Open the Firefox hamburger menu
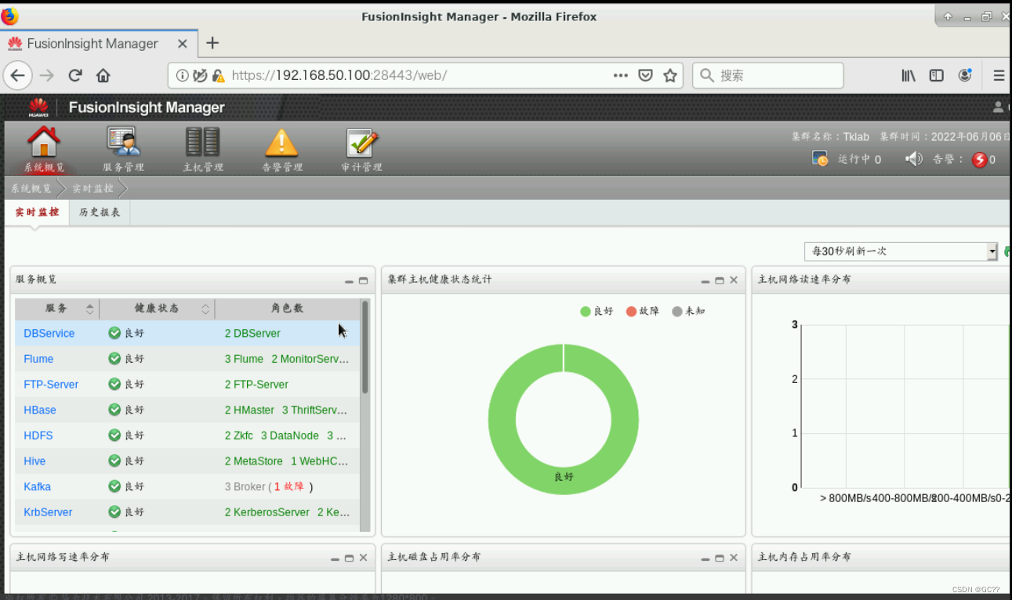The image size is (1012, 600). coord(999,75)
